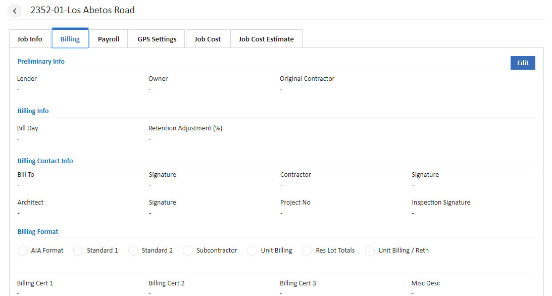Navigate back using the back arrow
552x296 pixels.
15,10
